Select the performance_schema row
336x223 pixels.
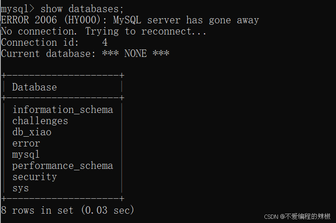[63, 166]
